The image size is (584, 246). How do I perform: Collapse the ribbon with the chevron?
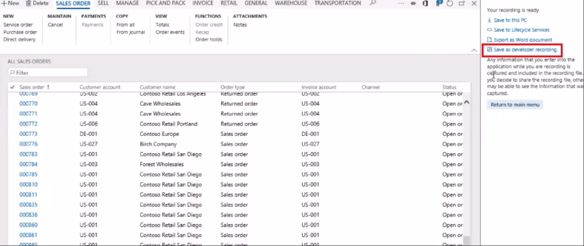(474, 50)
